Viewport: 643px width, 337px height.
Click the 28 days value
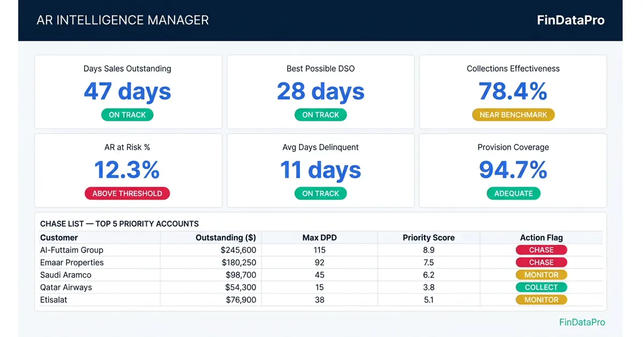(320, 91)
